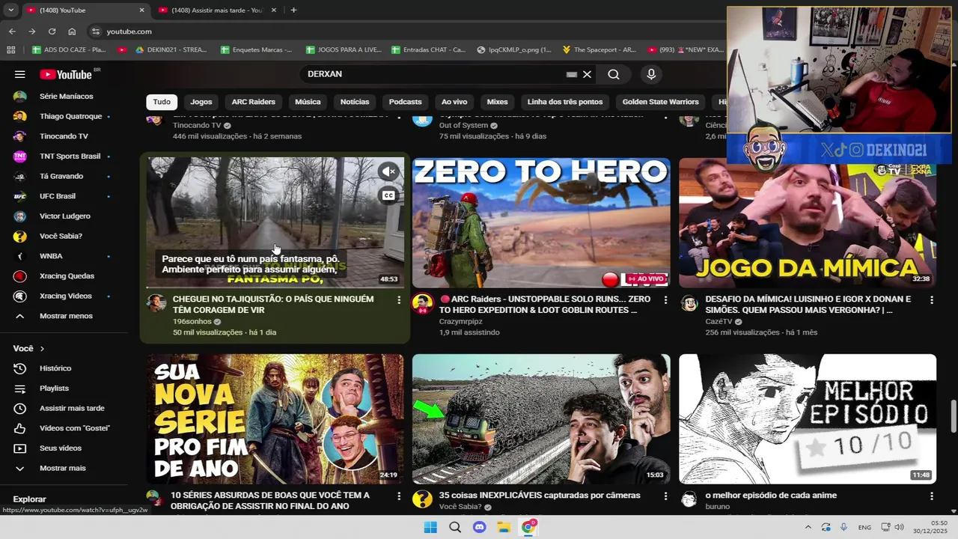Open DESAFIO DA MÍMICA video title

click(808, 304)
